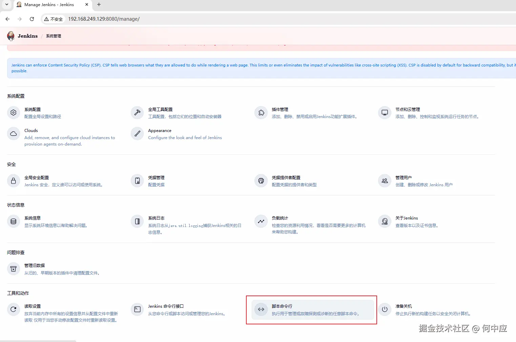
Task: Click the Jenkins logo in header
Action: pyautogui.click(x=11, y=36)
